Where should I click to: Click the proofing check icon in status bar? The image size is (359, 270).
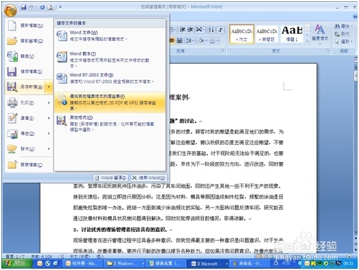[61, 256]
